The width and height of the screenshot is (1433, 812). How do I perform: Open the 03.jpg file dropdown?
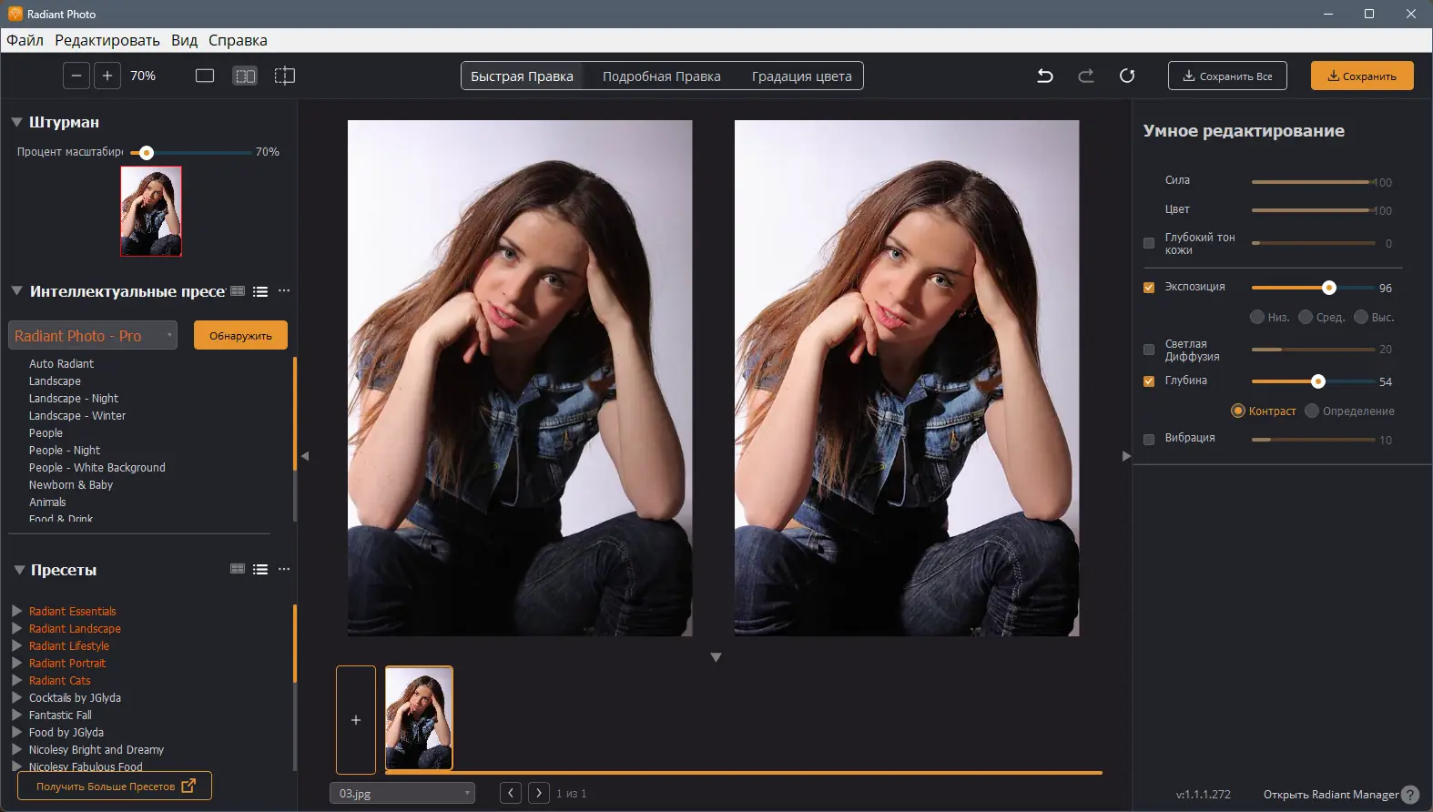coord(402,793)
